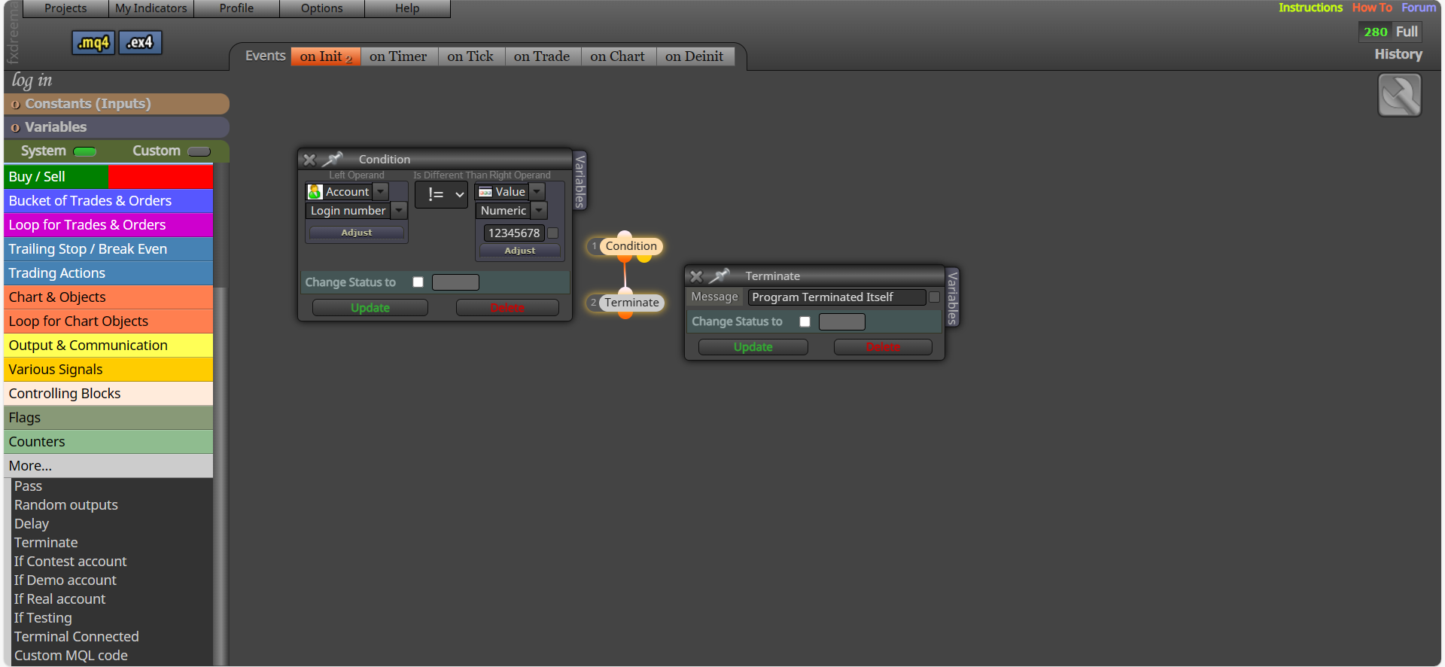Click the Value operand icon
The height and width of the screenshot is (667, 1445).
coord(485,192)
